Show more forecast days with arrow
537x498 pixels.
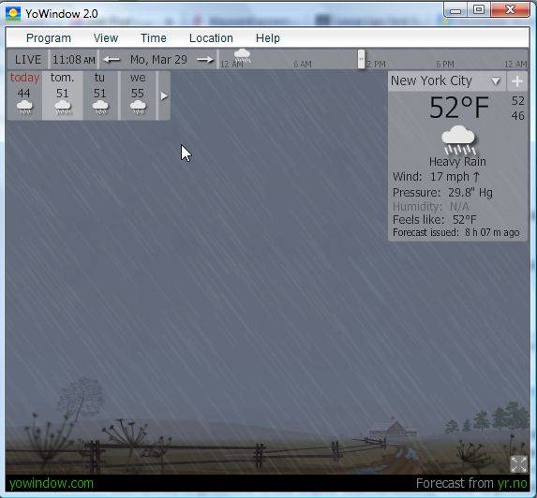(164, 95)
